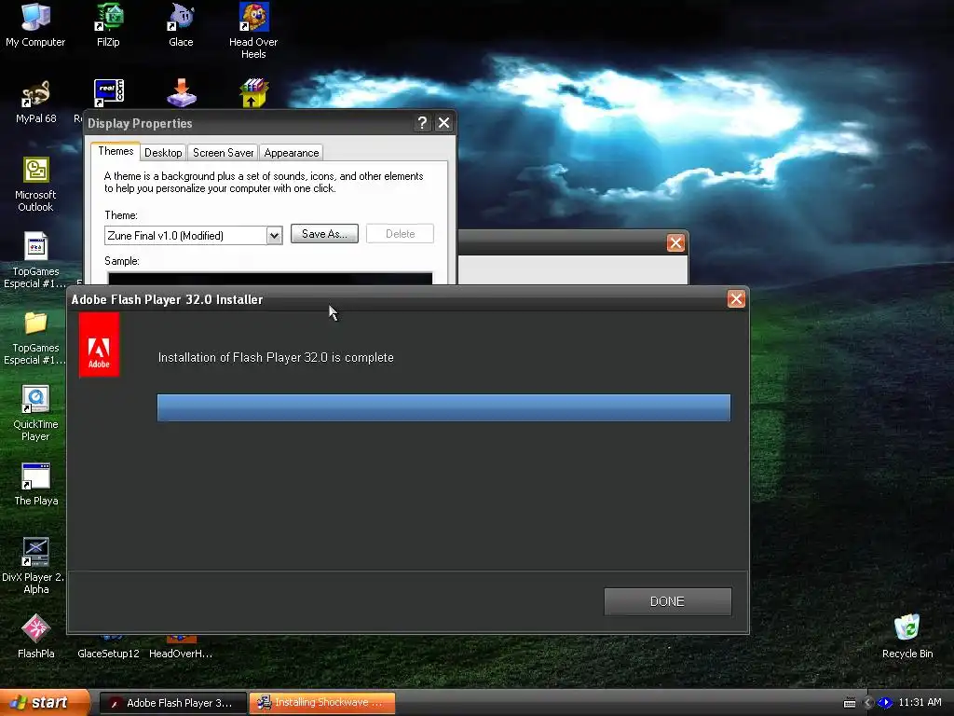Switch to the Screen Saver tab

pos(224,153)
